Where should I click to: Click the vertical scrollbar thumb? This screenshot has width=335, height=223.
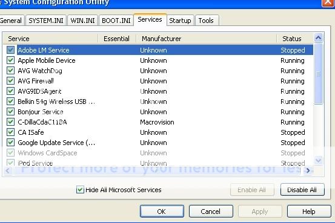(x=318, y=74)
